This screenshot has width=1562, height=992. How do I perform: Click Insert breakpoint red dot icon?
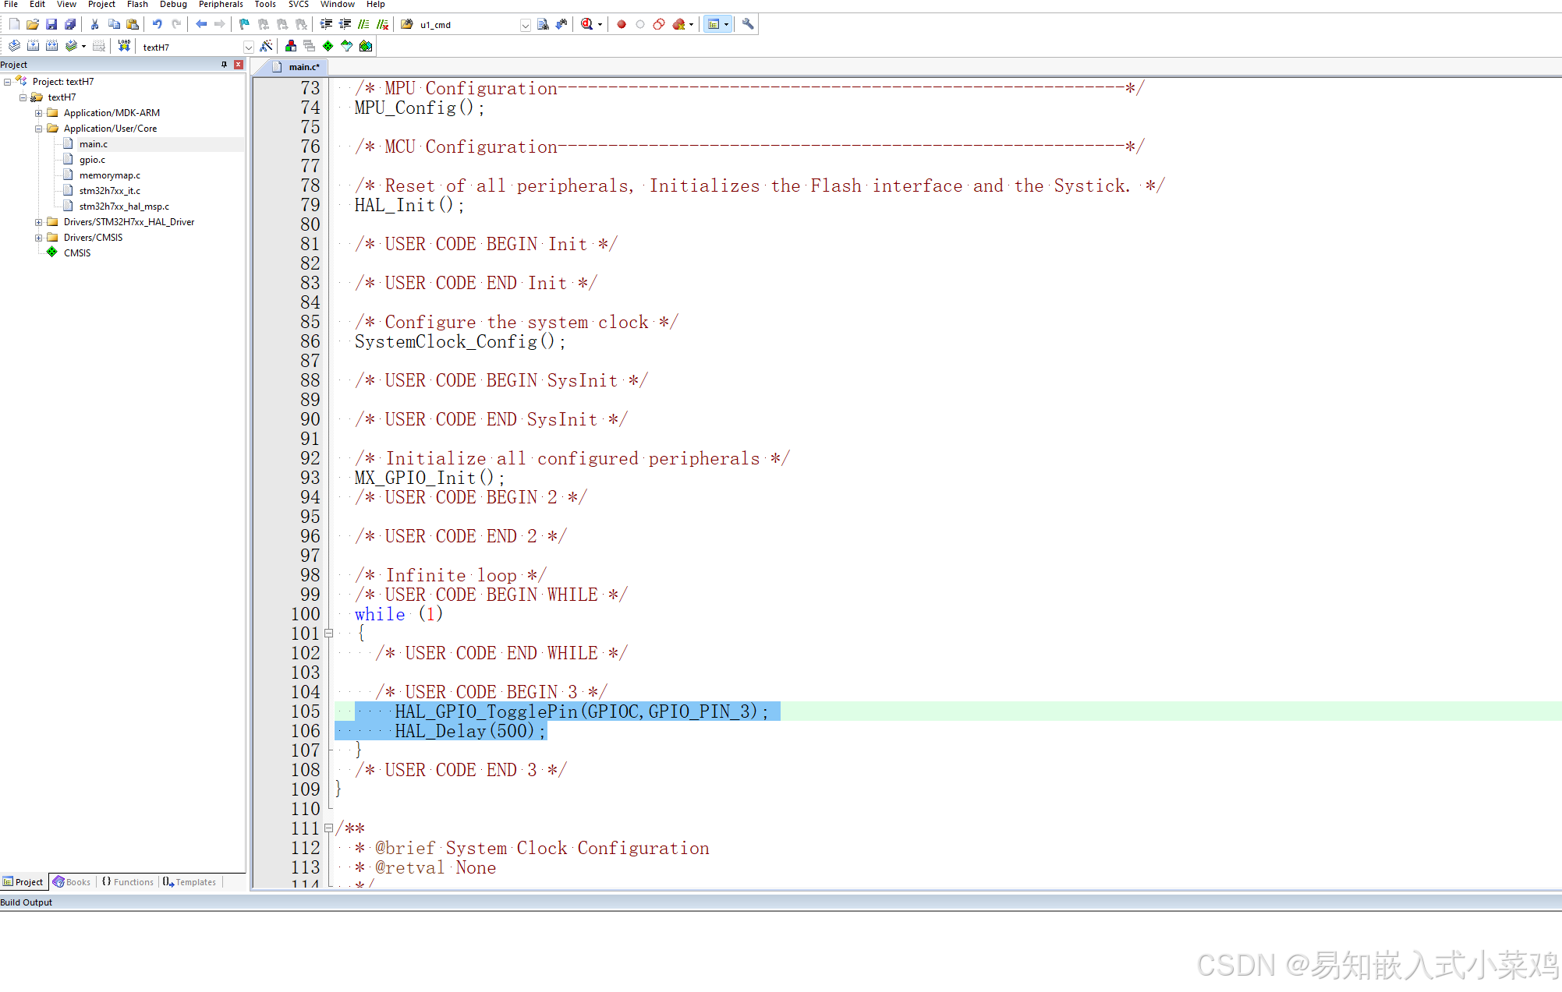click(622, 24)
